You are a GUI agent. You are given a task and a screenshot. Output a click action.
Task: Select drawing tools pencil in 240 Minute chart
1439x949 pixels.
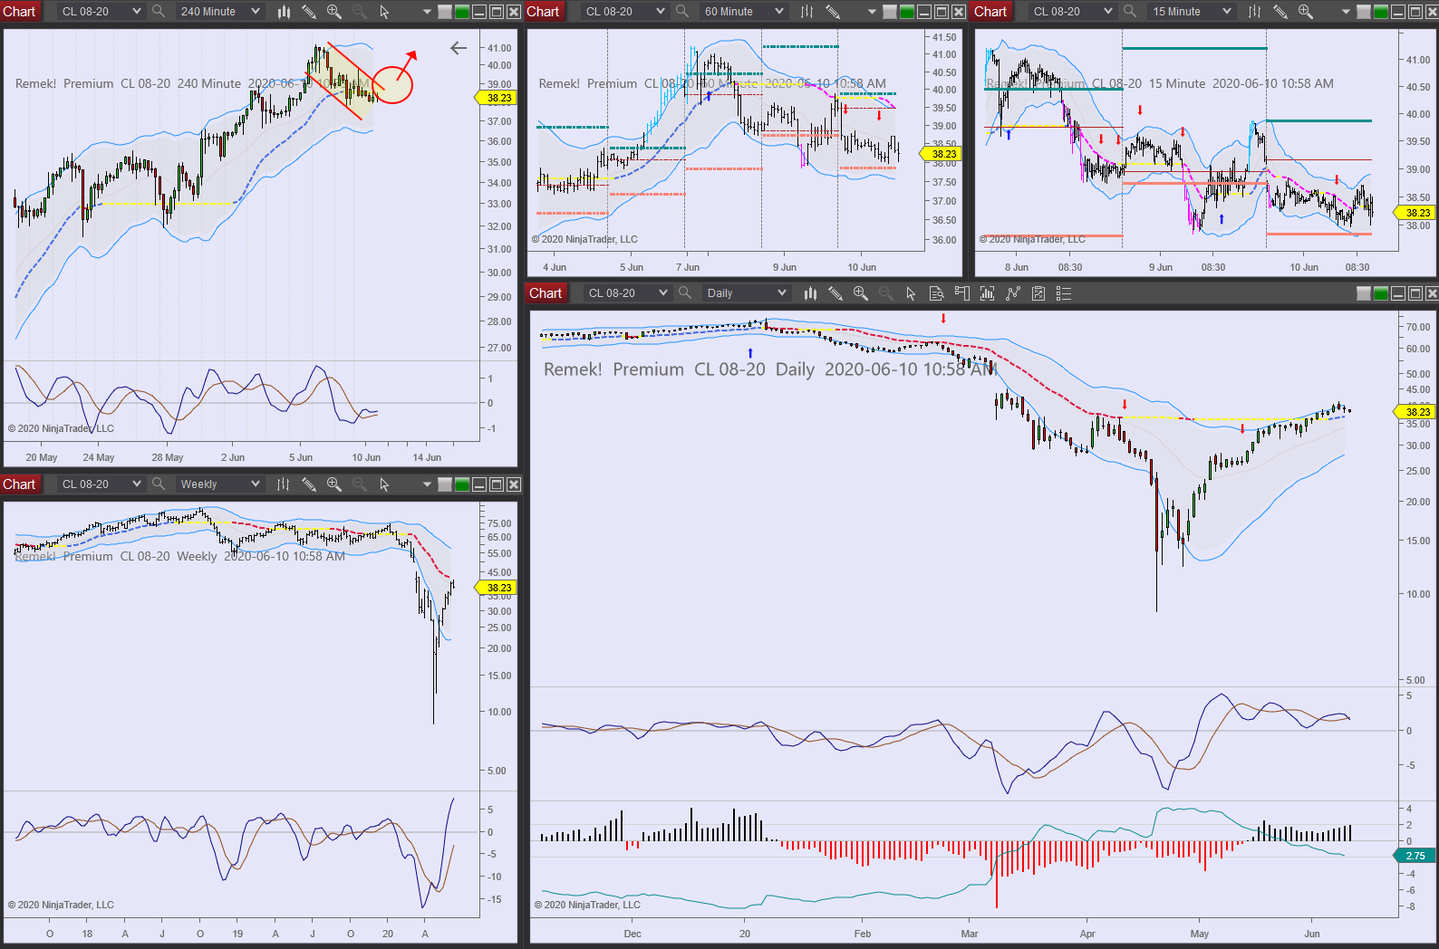tap(309, 12)
